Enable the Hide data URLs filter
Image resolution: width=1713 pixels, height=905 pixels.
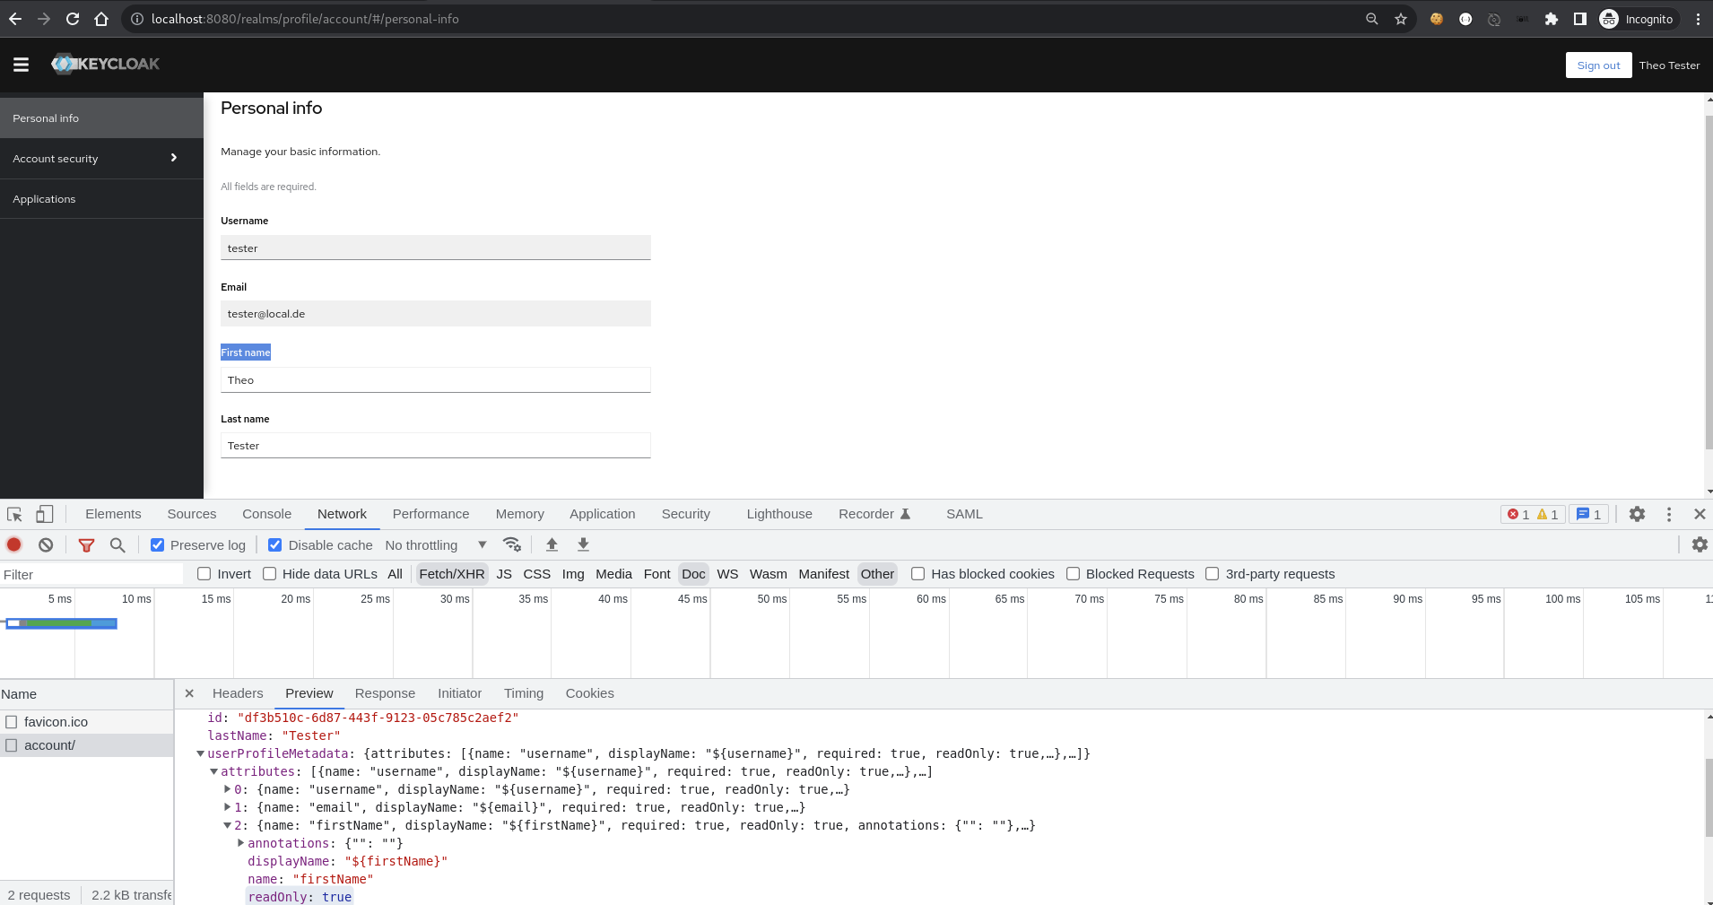(270, 573)
